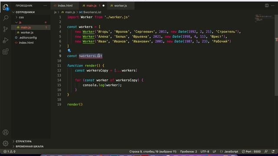Open worker.js in the file tree
Viewport: 278px width, 156px height.
tap(27, 32)
